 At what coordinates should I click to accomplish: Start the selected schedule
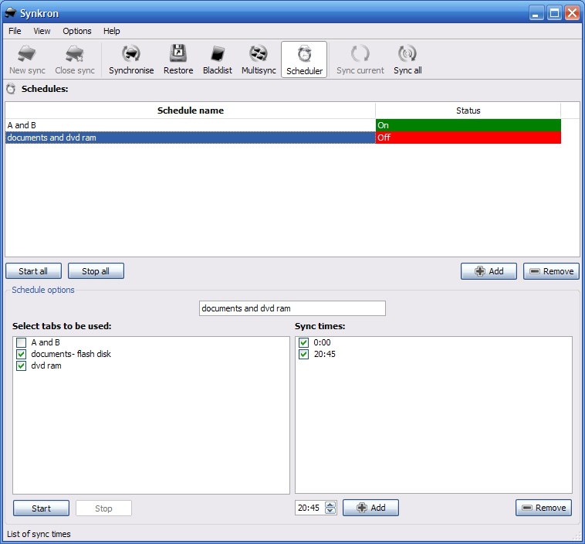(x=41, y=508)
